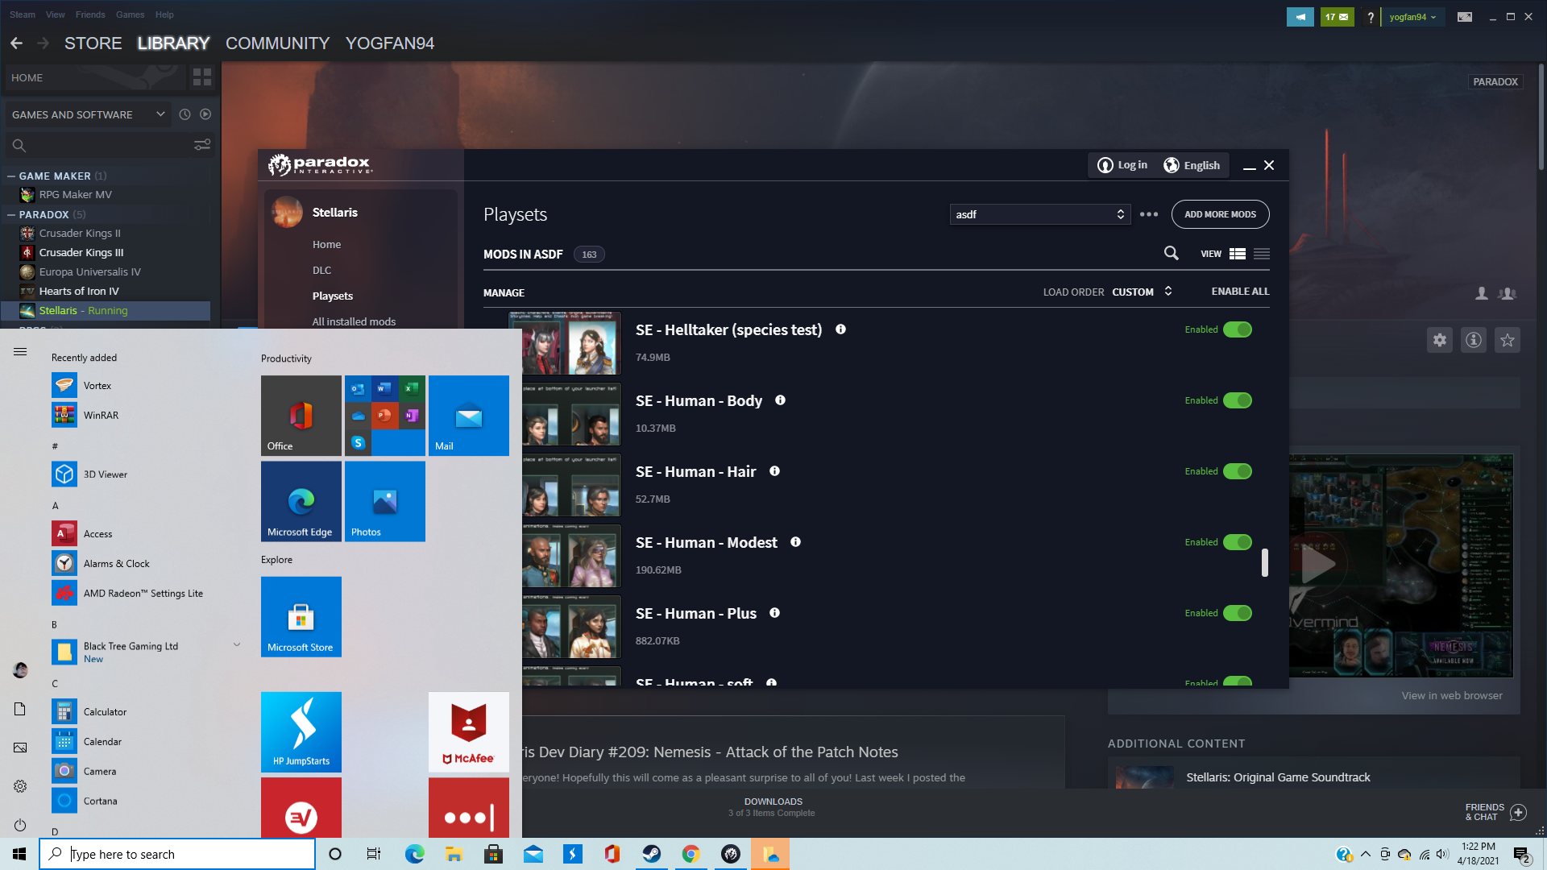Open Friends & Chat panel

pos(1495,812)
